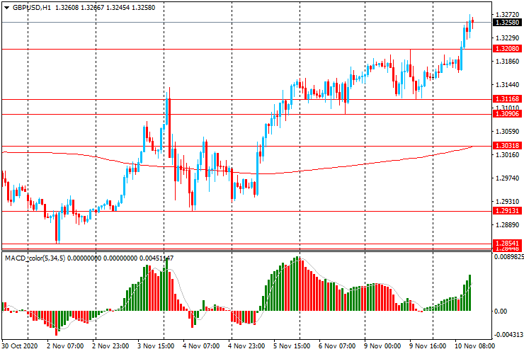524x354 pixels.
Task: Click the price scale value 1.31440
Action: 508,85
